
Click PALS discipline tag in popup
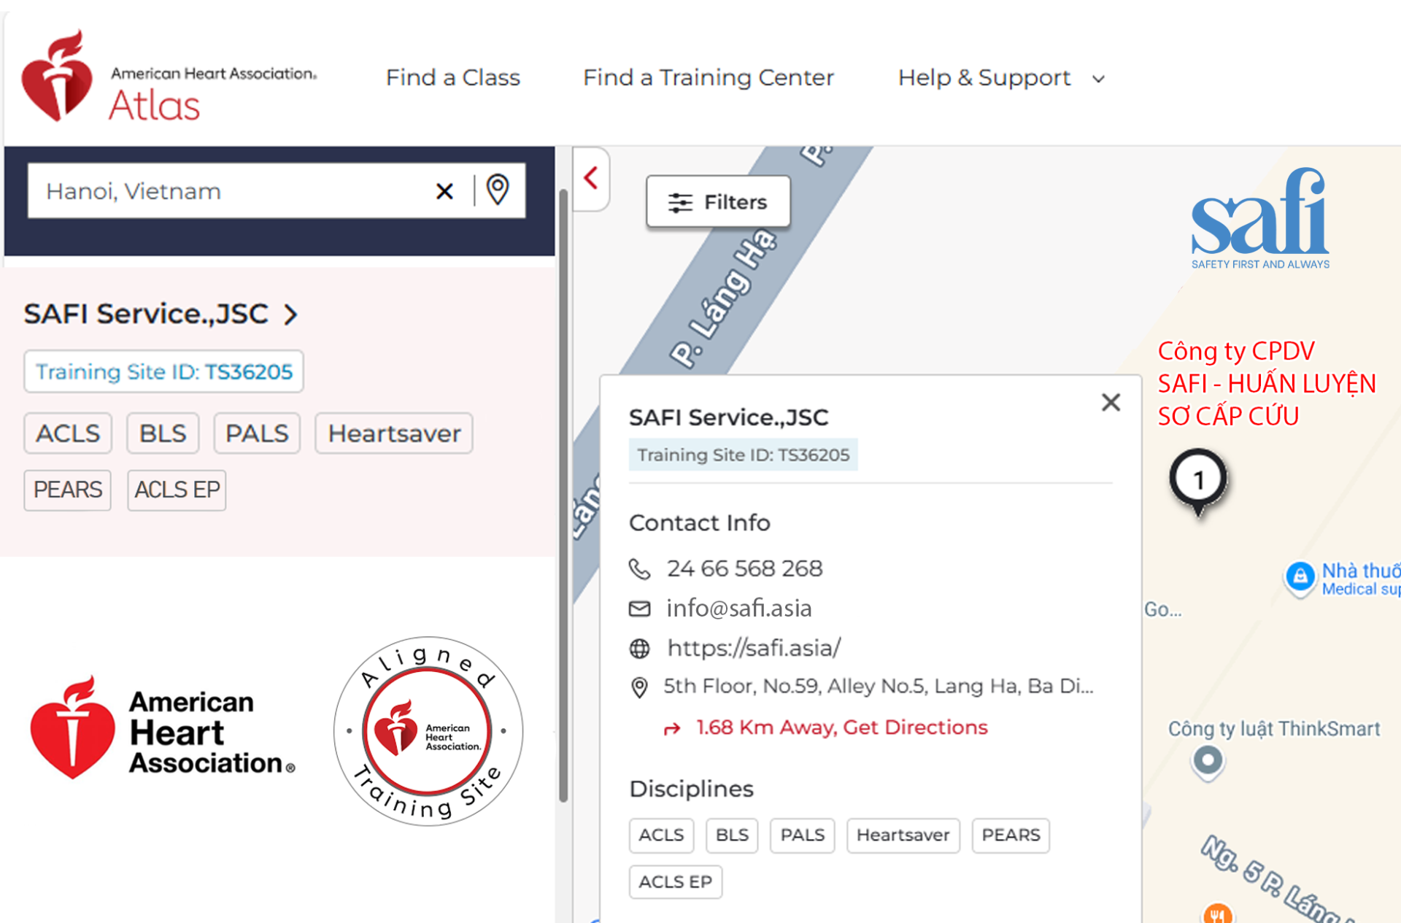(802, 835)
